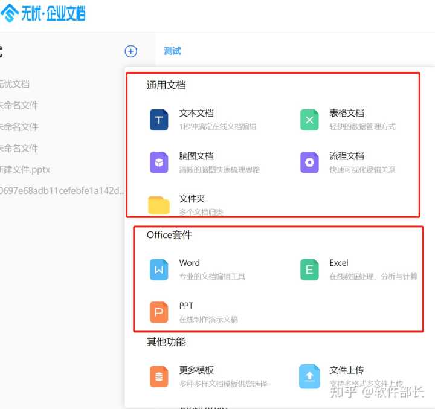Click the blue 文件上传 upload icon
Image resolution: width=435 pixels, height=409 pixels.
pos(309,376)
